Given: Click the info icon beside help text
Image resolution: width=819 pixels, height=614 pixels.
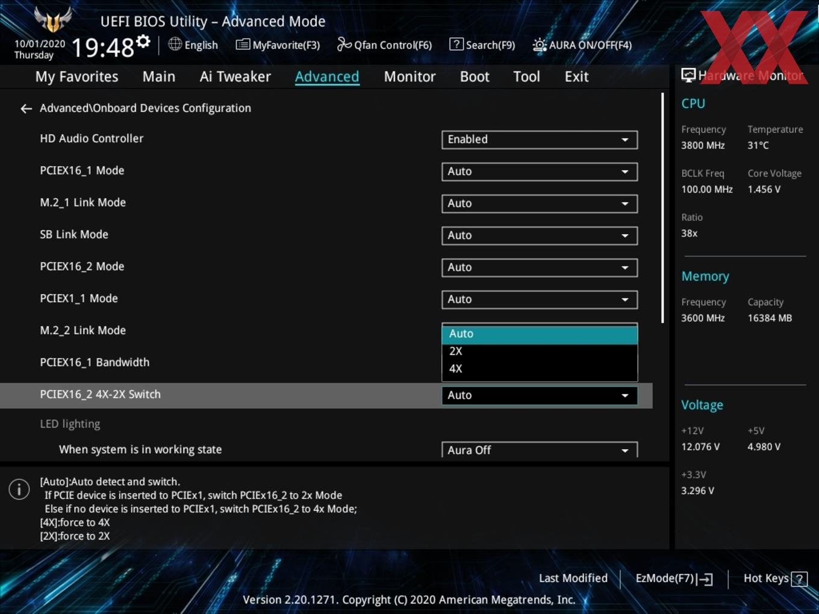Looking at the screenshot, I should [19, 489].
